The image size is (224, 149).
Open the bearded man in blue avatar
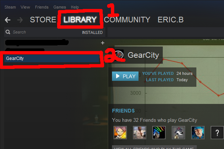pyautogui.click(x=198, y=133)
